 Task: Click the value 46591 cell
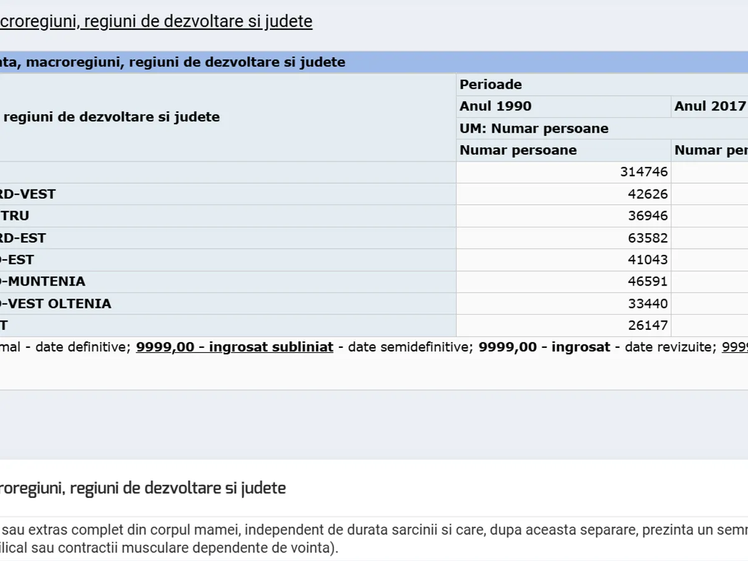(648, 282)
